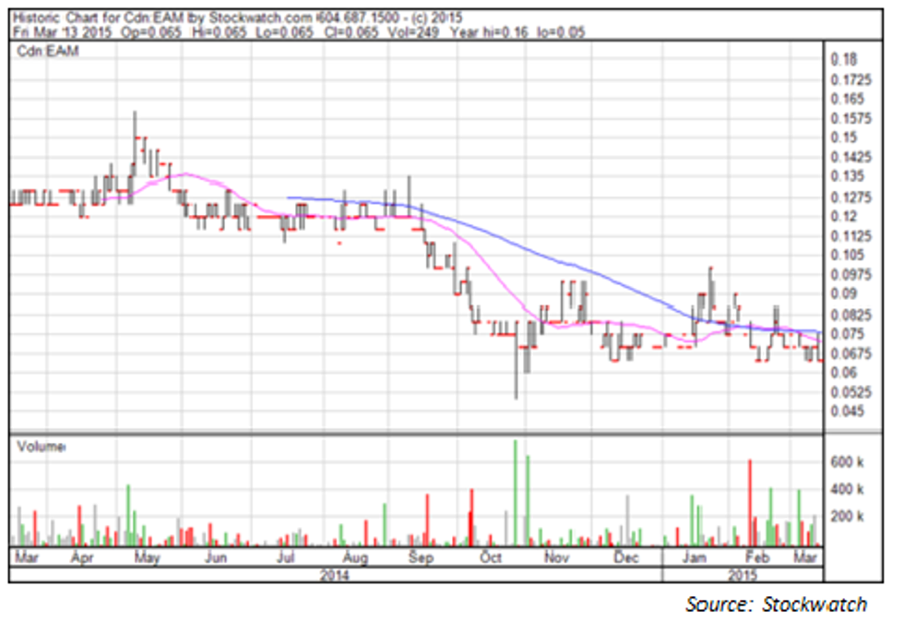Select the 2015 year label
The height and width of the screenshot is (622, 904).
tap(740, 575)
